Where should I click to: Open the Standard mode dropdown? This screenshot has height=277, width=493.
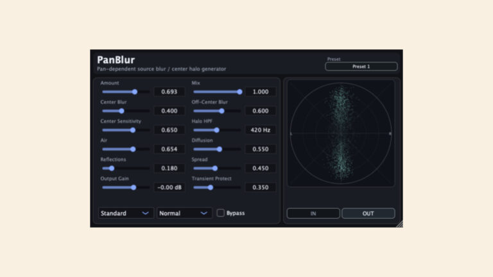pyautogui.click(x=126, y=213)
